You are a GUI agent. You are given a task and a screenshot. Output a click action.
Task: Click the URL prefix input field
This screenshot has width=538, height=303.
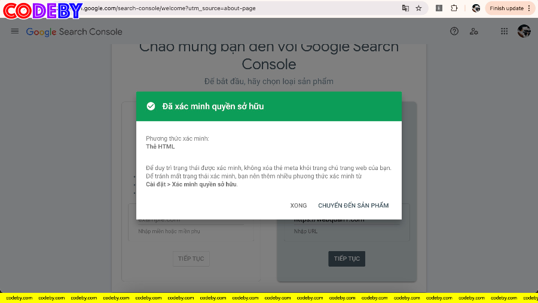click(347, 220)
